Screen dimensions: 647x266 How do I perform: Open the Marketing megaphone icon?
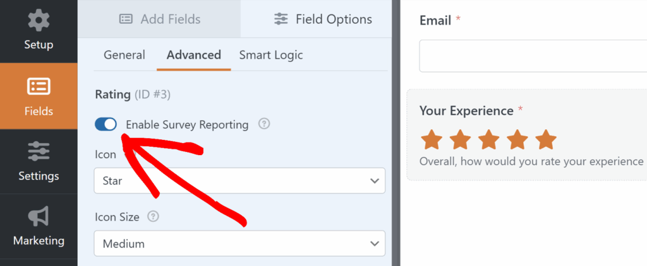coord(39,217)
